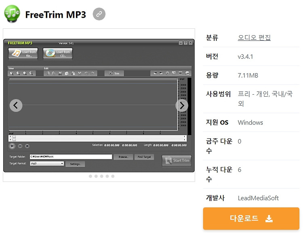Click the Start Trim button

(177, 161)
